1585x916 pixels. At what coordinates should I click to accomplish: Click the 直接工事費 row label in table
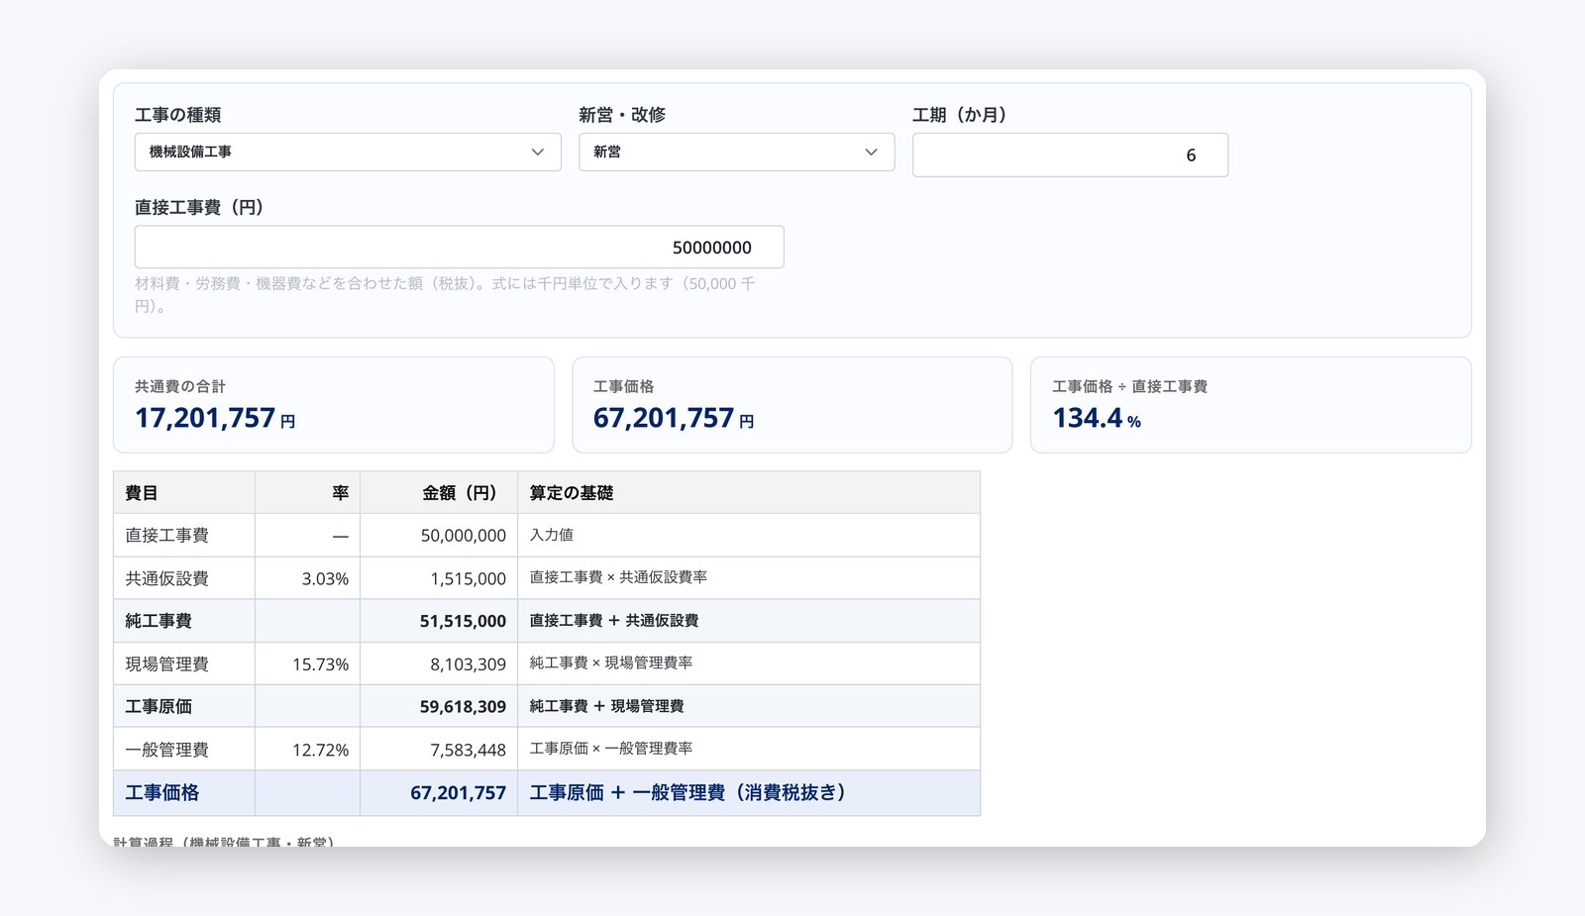click(x=184, y=535)
